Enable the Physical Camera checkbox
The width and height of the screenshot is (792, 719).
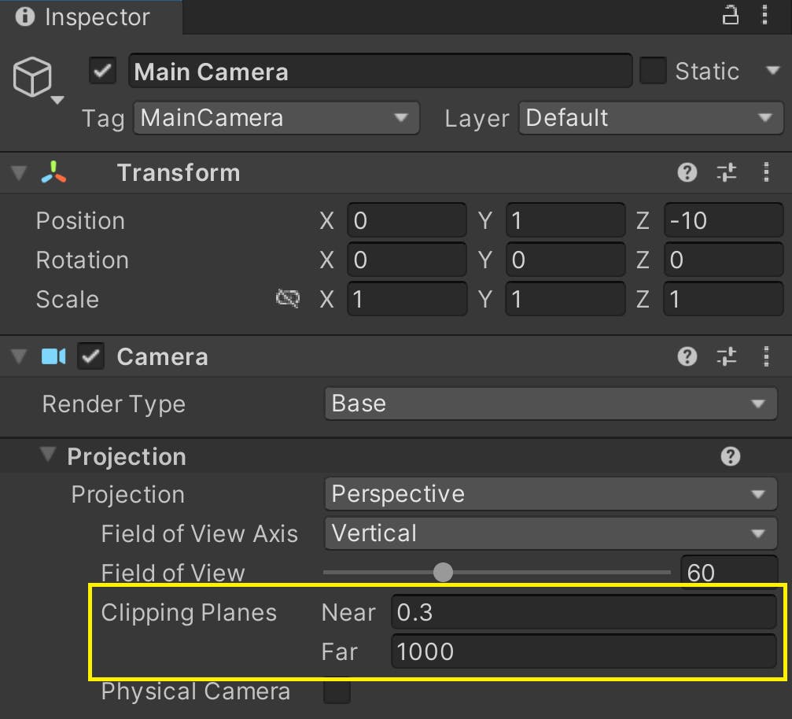click(x=337, y=691)
